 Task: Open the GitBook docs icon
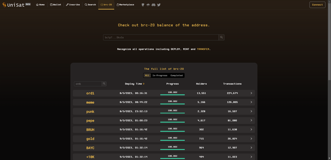(148, 5)
